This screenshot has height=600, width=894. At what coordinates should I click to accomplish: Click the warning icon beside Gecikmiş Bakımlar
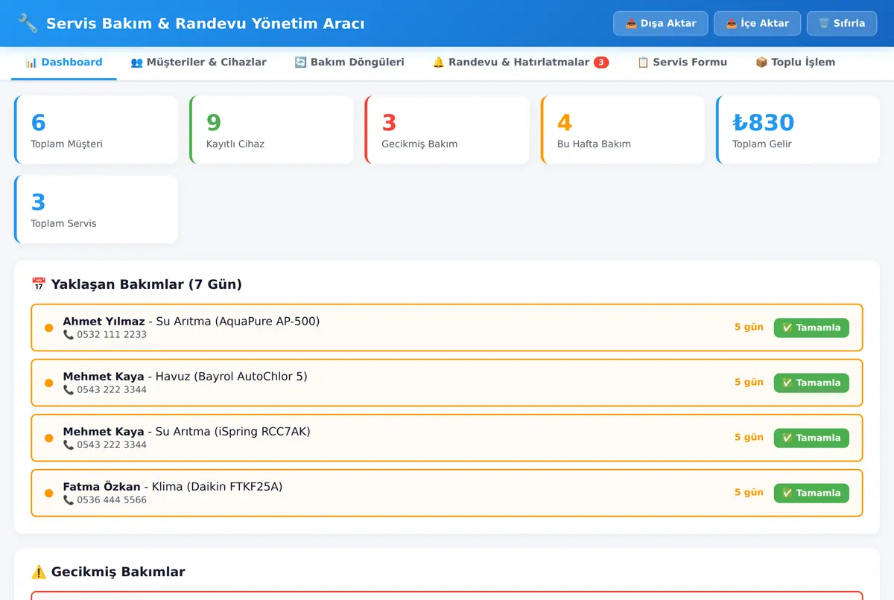pyautogui.click(x=39, y=572)
